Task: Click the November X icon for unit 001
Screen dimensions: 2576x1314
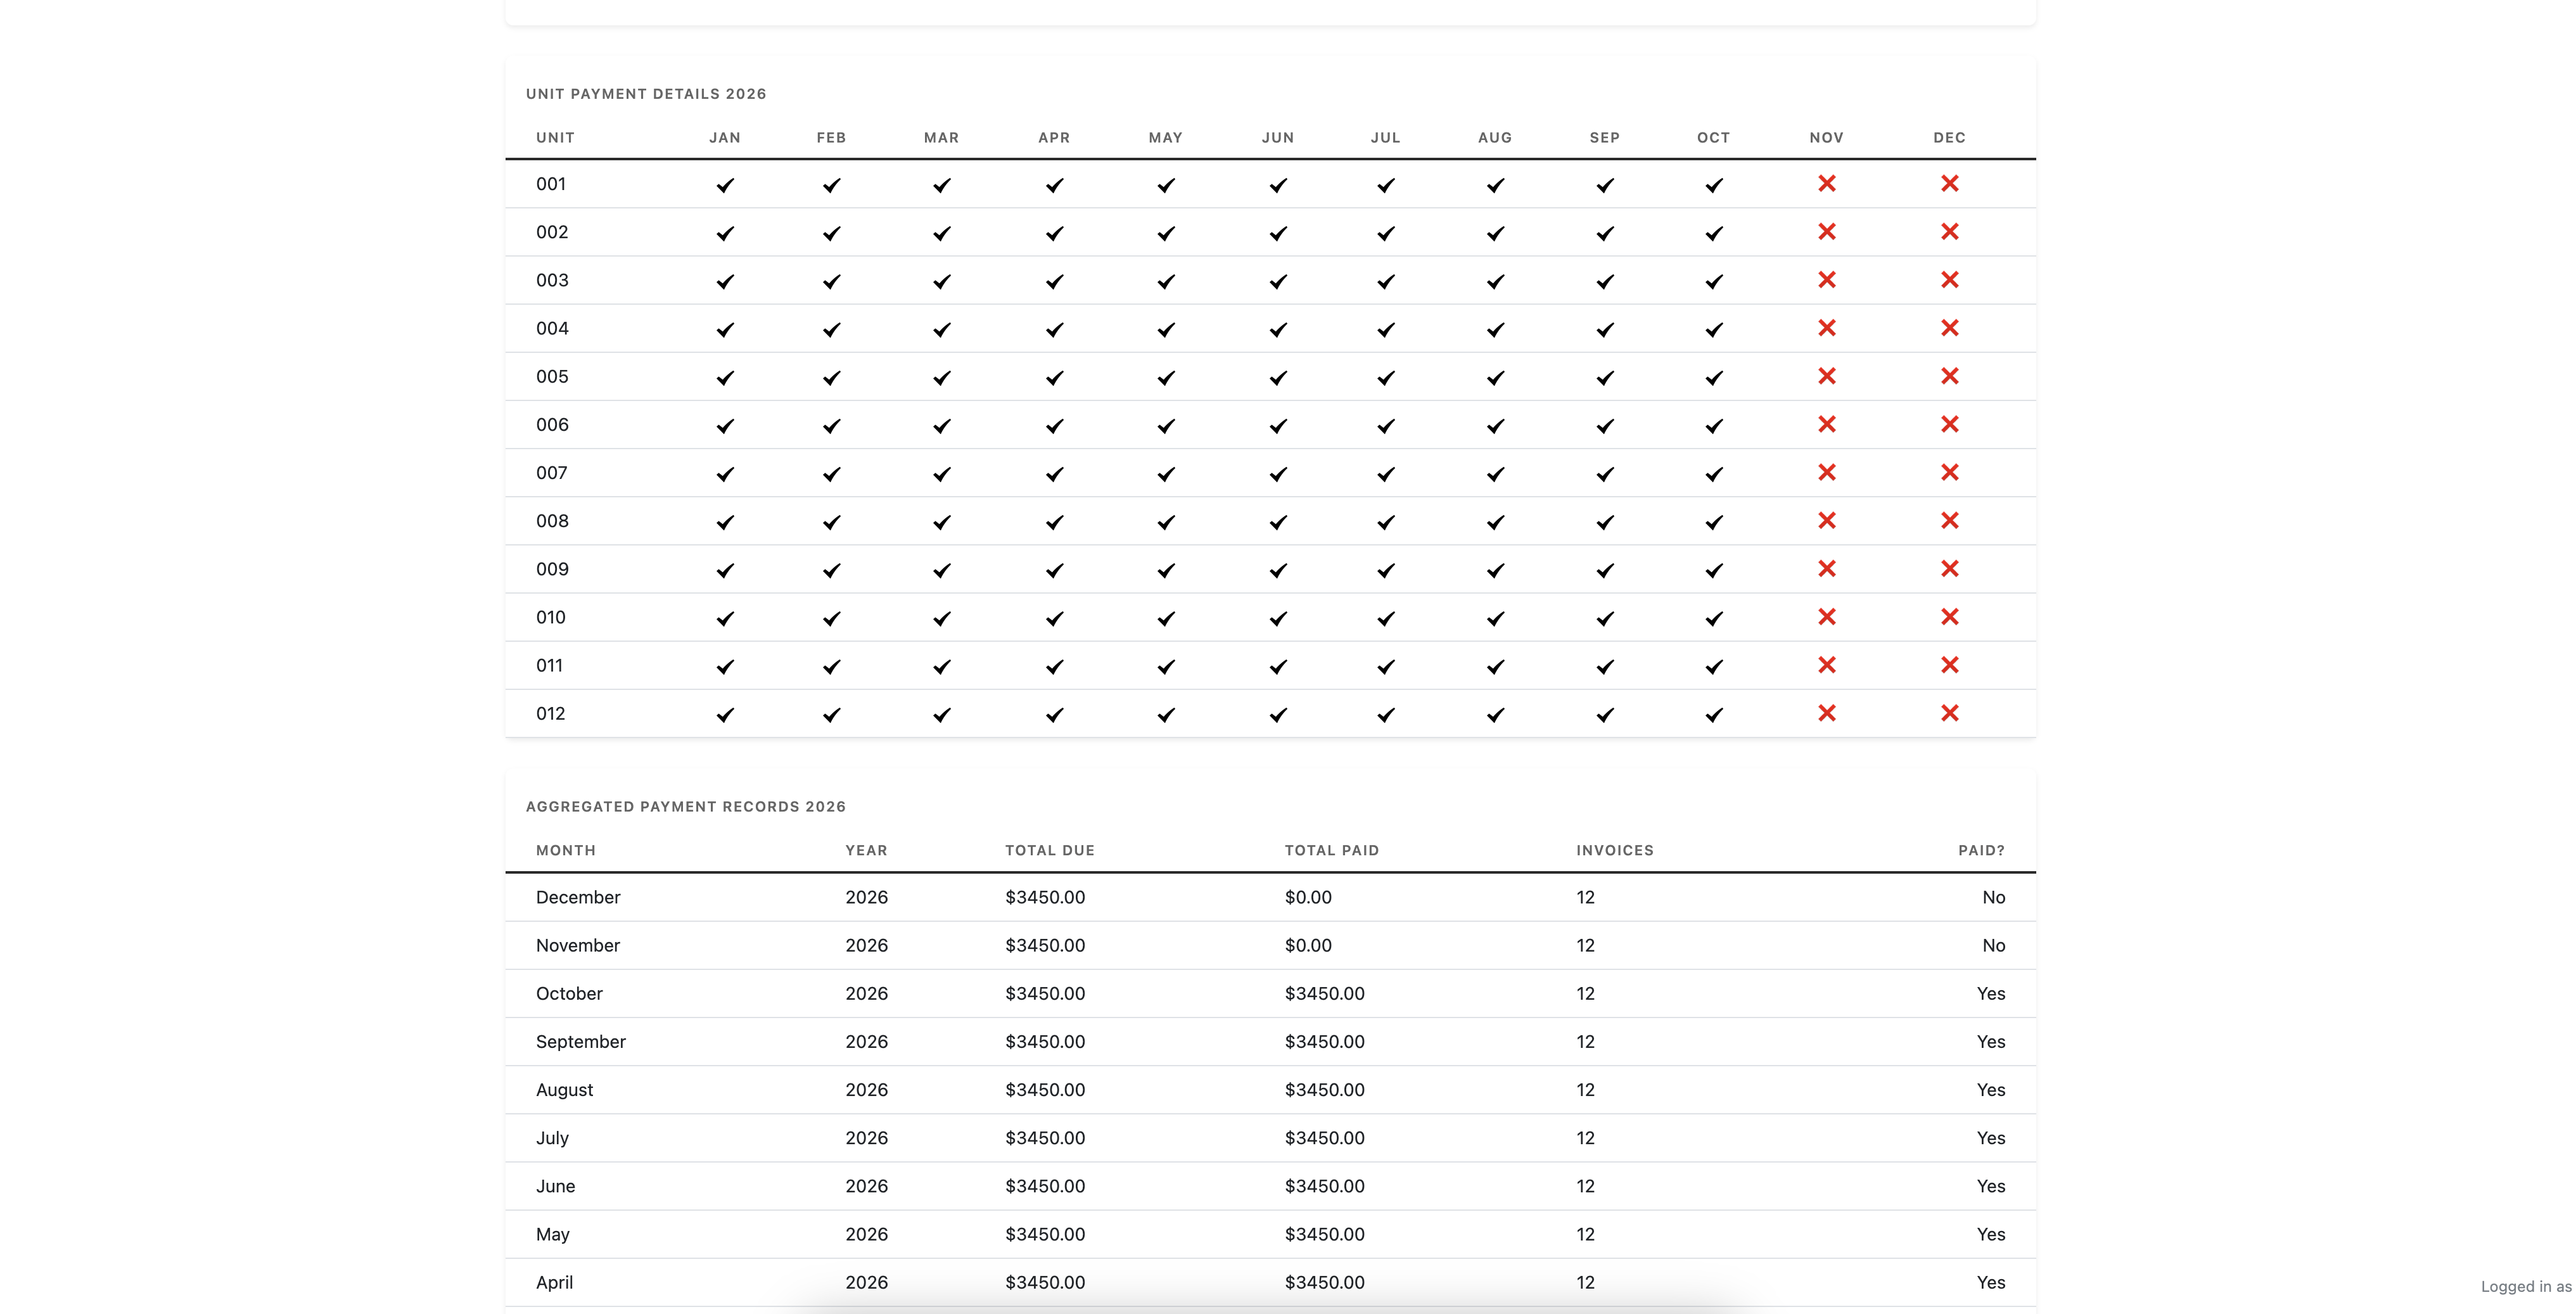Action: [x=1827, y=184]
